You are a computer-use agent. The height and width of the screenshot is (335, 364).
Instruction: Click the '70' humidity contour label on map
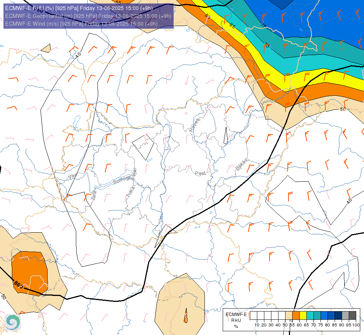[267, 45]
